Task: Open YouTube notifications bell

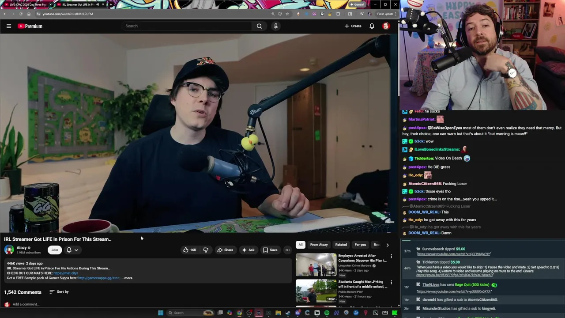Action: click(372, 26)
